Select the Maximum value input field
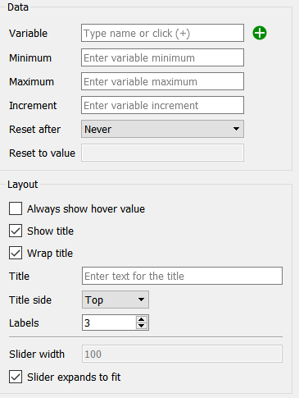Screen dimensions: 299x398 click(162, 81)
